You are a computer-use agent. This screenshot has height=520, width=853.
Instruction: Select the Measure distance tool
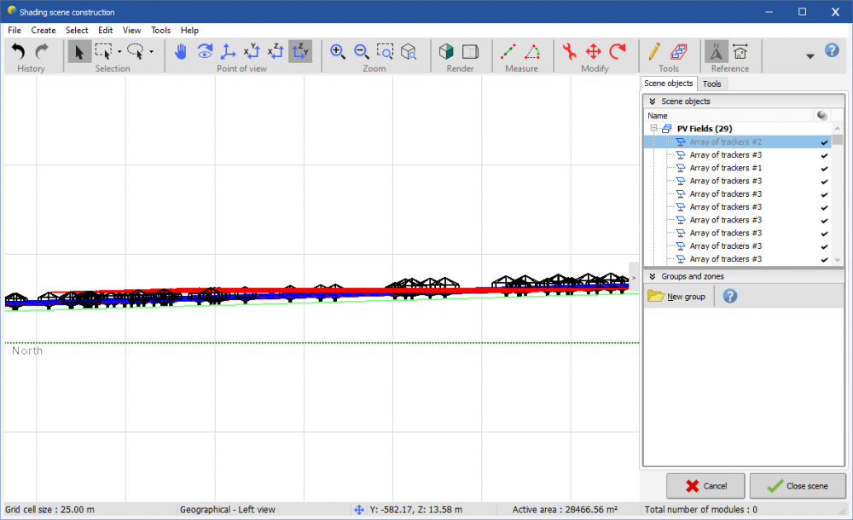(x=508, y=52)
